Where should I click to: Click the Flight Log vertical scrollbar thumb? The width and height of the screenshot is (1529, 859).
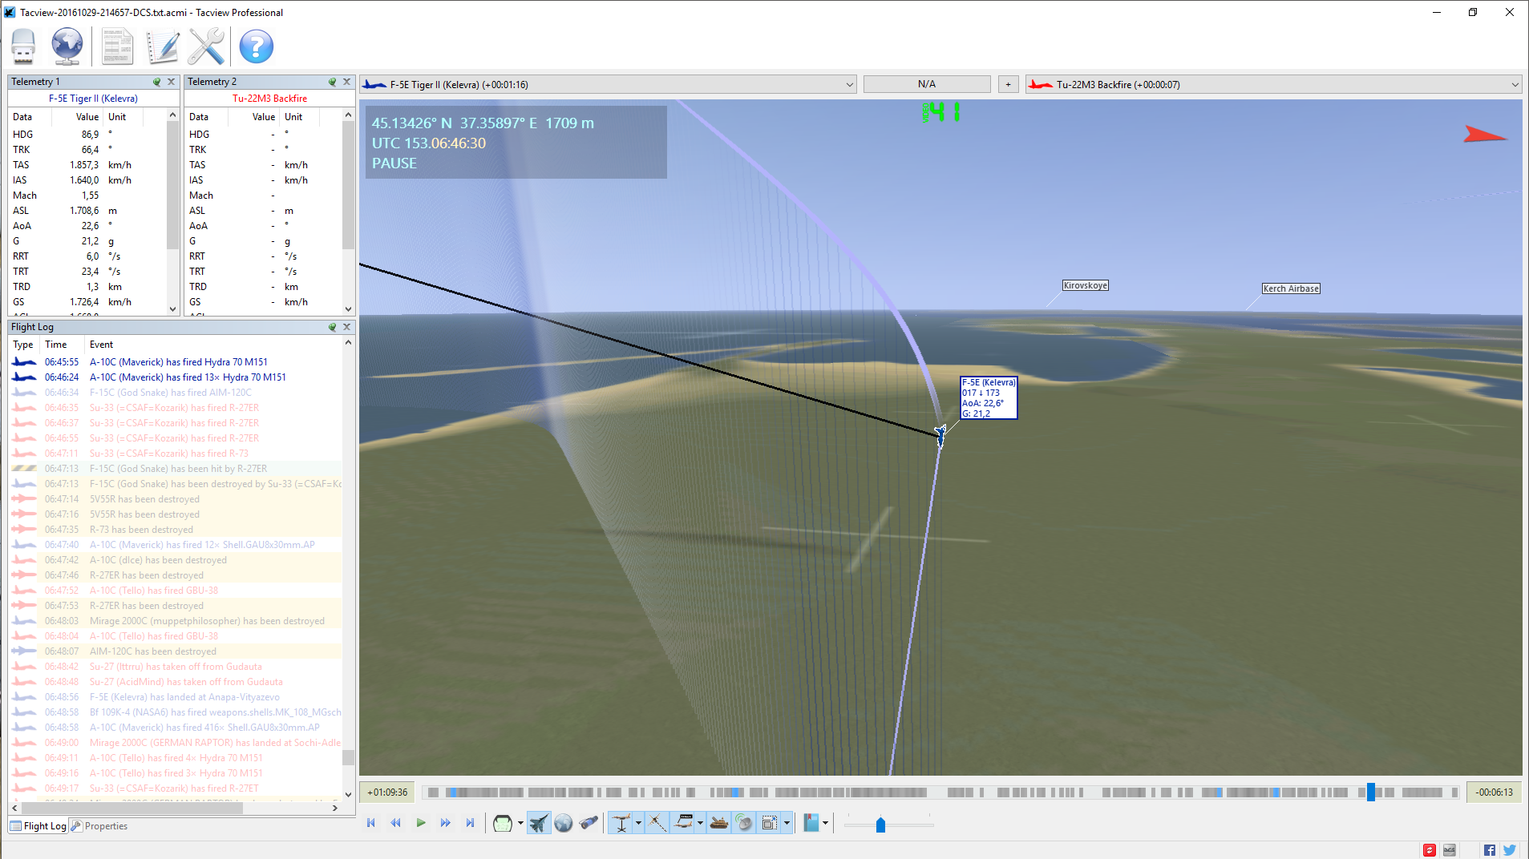tap(348, 757)
